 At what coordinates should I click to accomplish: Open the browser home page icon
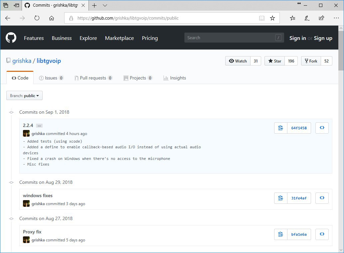52,18
